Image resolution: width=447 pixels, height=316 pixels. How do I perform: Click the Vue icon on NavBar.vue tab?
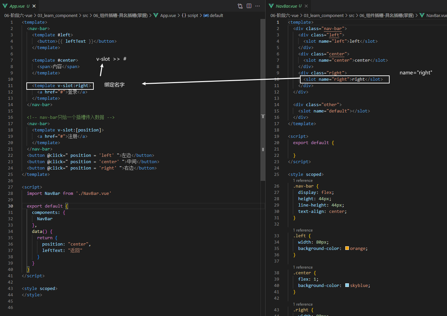click(271, 6)
